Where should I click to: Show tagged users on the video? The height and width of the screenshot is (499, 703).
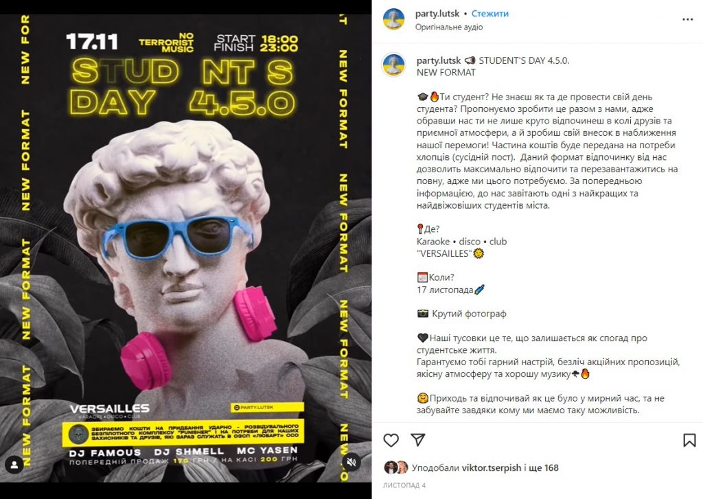(14, 465)
